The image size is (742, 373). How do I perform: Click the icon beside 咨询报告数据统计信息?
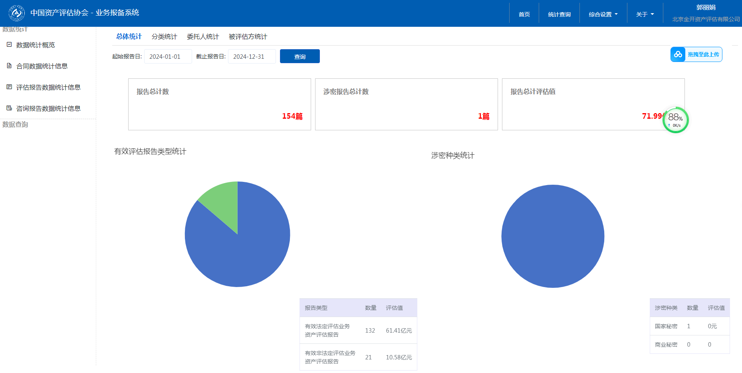(9, 108)
